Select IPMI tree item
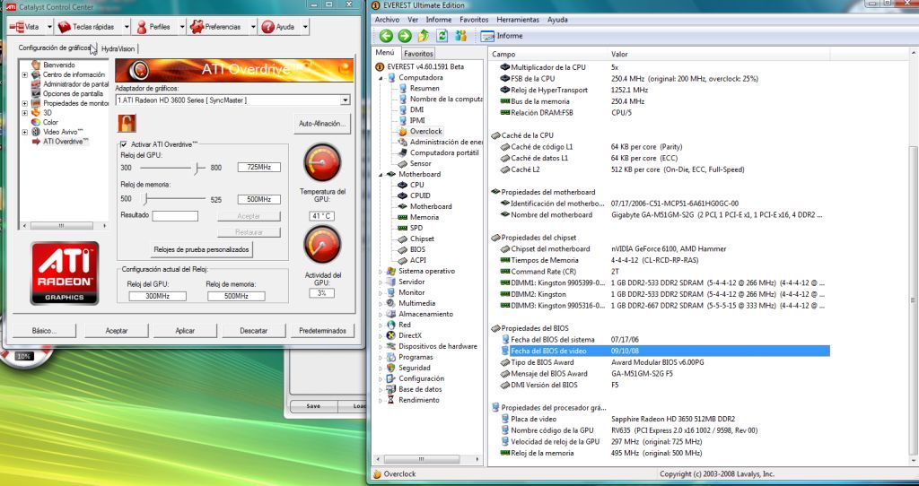 coord(417,120)
